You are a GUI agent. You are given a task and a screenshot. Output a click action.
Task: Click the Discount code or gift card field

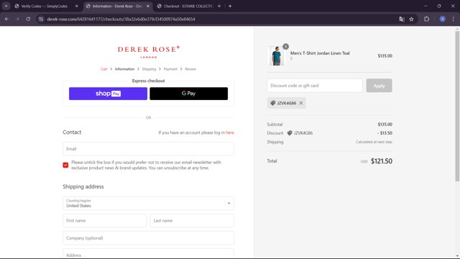(315, 86)
